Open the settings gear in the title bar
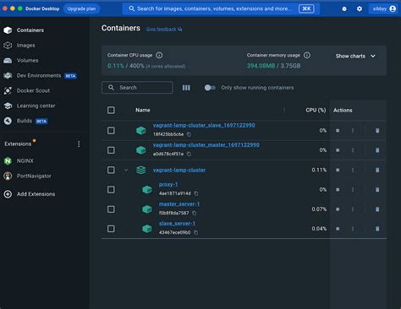The image size is (401, 309). point(360,8)
